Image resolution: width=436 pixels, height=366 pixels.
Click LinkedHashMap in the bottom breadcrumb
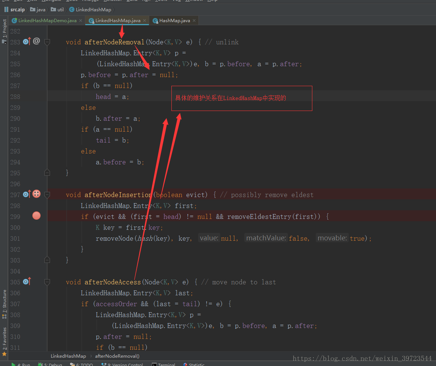click(x=68, y=356)
